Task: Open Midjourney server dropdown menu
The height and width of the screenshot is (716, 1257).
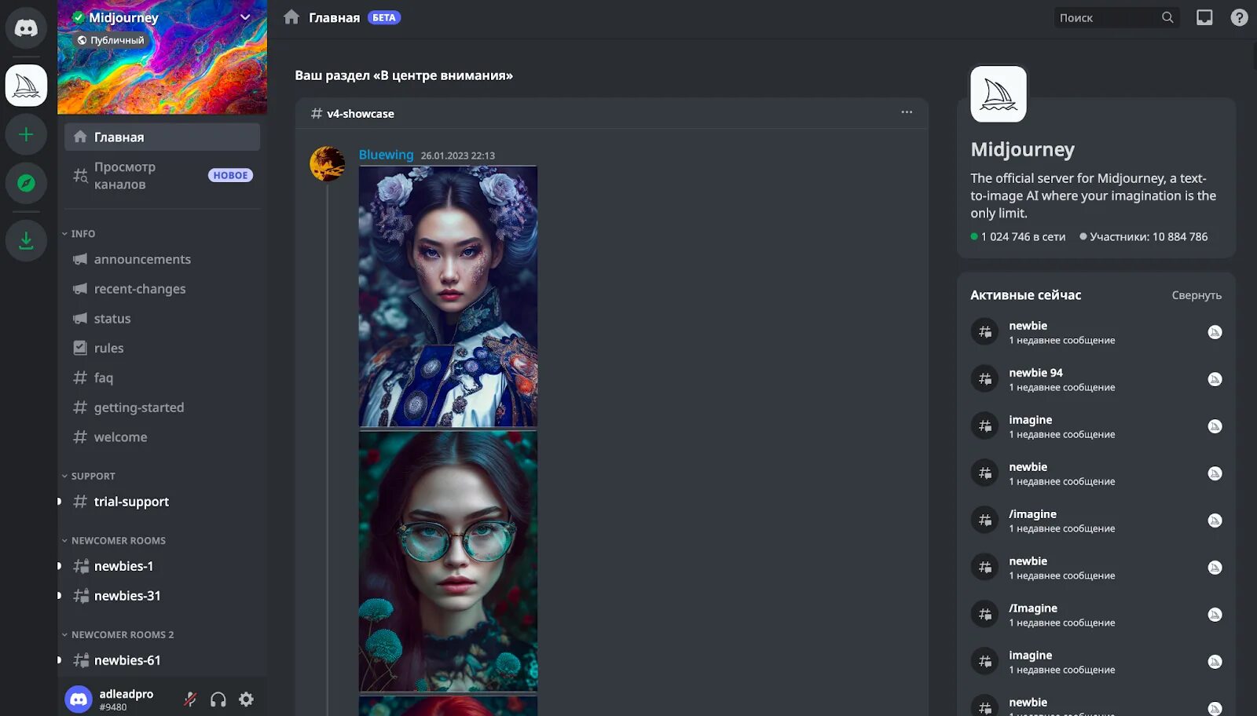Action: pos(245,17)
